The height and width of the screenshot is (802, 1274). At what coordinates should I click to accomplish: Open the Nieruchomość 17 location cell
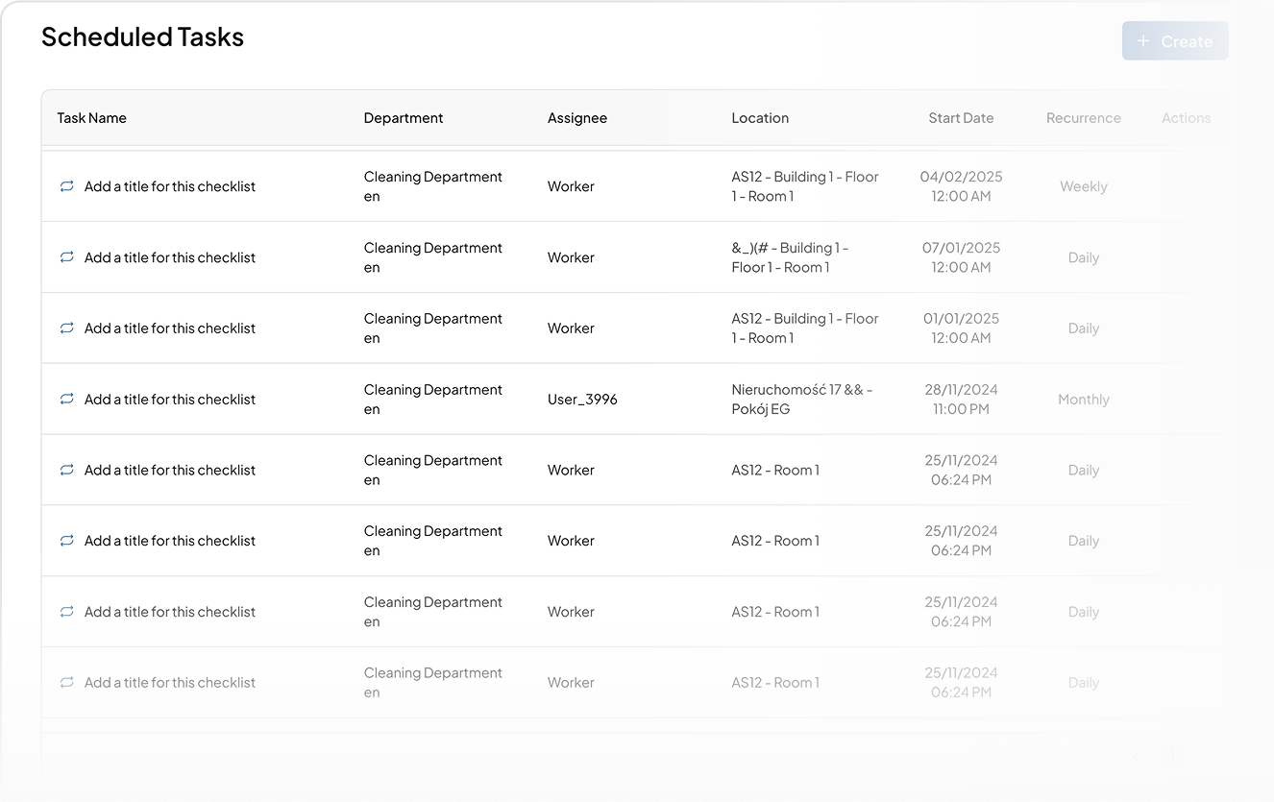click(x=801, y=400)
